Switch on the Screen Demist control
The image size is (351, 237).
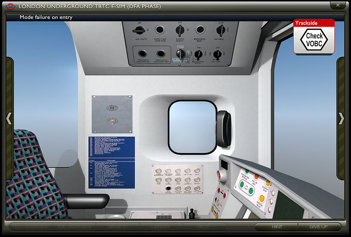point(180,30)
